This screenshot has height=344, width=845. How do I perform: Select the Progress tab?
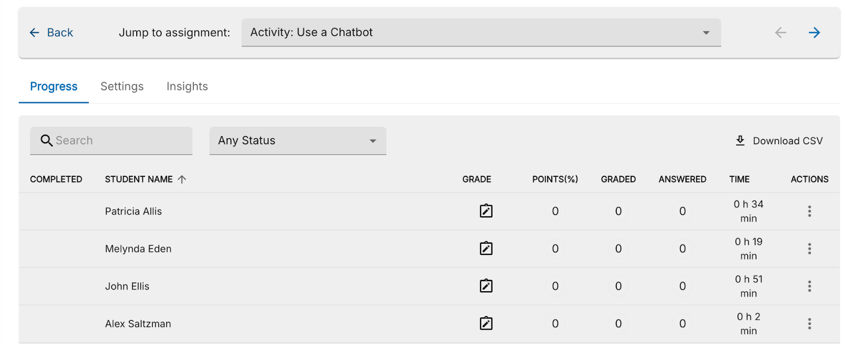point(54,87)
